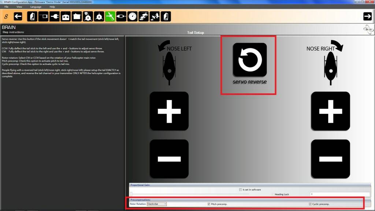Viewport: 375px width, 211px height.
Task: Select the green tail setup step icon
Action: click(110, 16)
